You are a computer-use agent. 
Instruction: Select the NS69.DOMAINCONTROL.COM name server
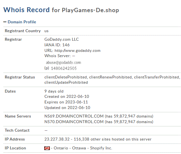click(x=74, y=116)
